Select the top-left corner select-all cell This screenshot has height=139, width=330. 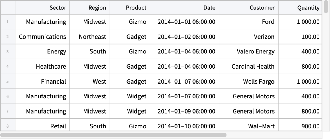(7, 8)
